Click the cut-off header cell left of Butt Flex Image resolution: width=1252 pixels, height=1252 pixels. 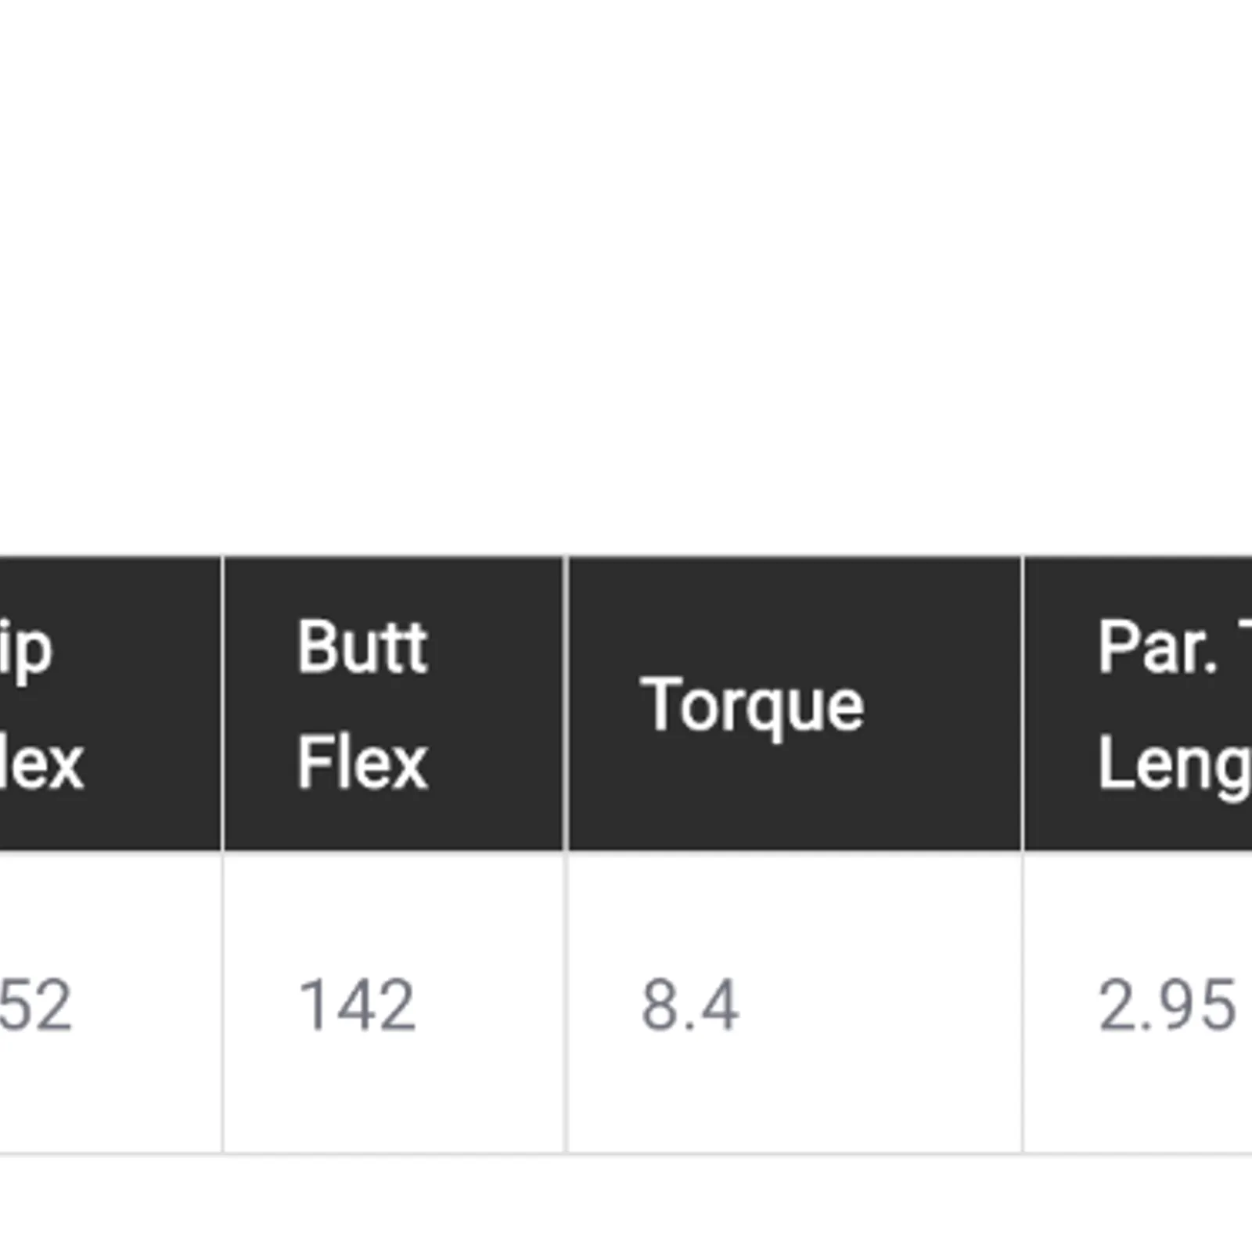[110, 703]
